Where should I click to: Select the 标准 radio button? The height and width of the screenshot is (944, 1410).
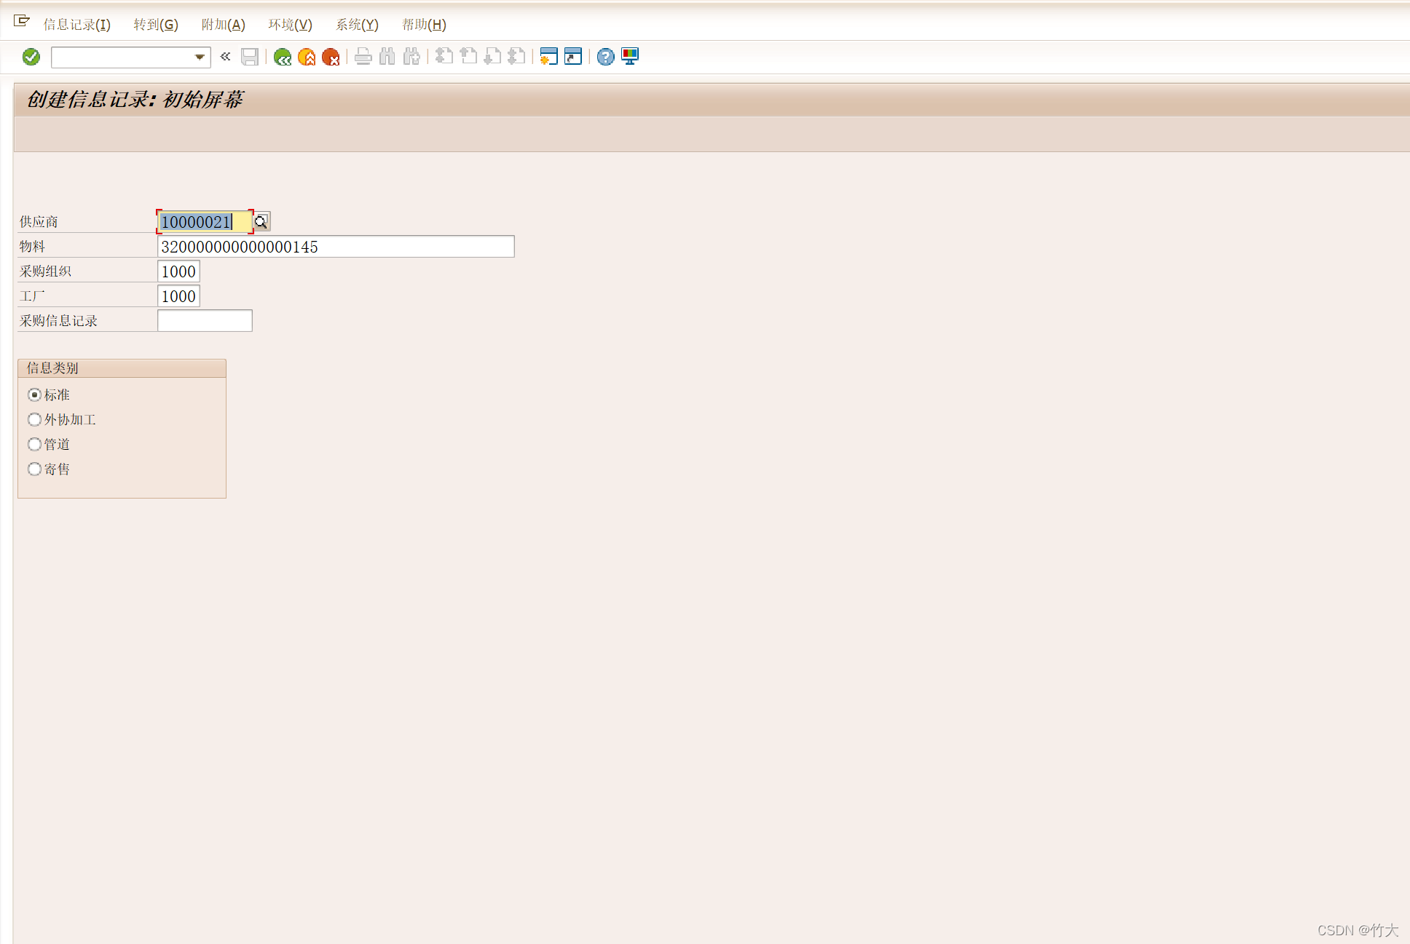click(34, 394)
